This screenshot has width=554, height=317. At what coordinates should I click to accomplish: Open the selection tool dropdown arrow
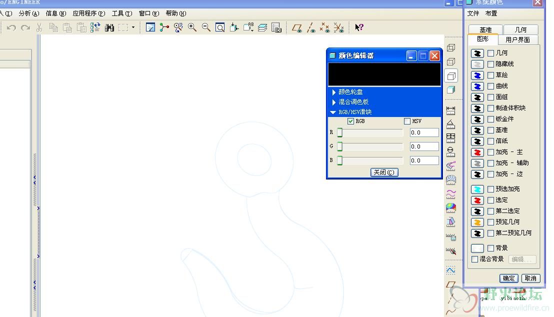click(133, 27)
